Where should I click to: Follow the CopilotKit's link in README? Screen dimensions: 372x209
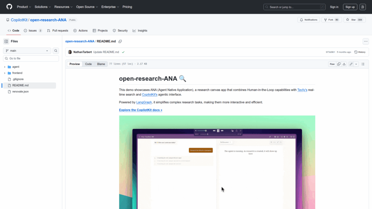pos(149,95)
